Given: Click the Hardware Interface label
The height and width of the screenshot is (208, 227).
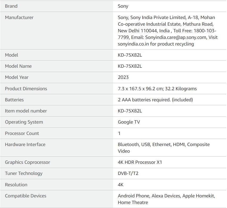Looking at the screenshot, I should pos(25,144).
